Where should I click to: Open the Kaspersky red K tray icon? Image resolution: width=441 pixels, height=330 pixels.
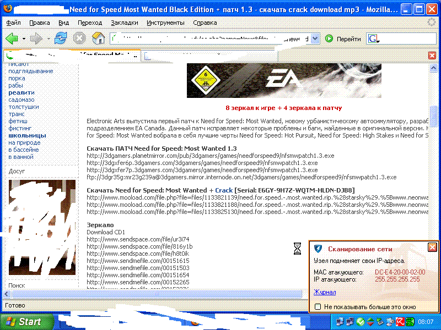click(400, 322)
